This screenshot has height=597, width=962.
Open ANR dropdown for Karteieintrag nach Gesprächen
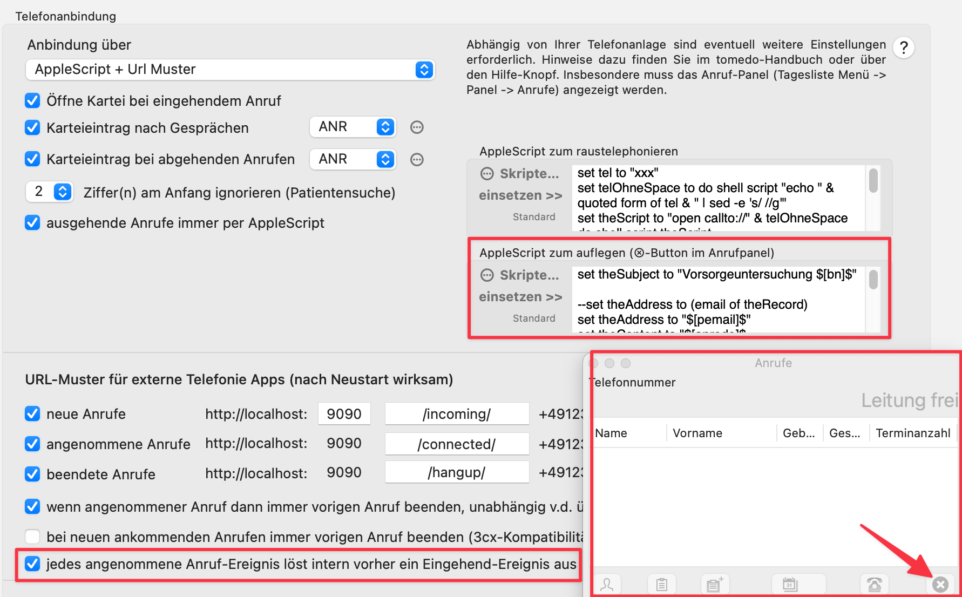(x=353, y=127)
